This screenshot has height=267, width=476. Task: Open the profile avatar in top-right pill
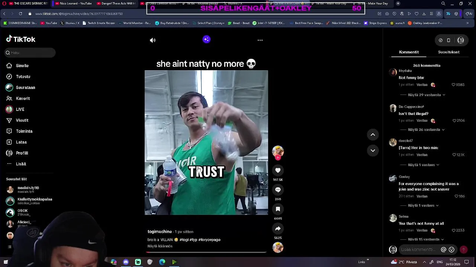pyautogui.click(x=461, y=40)
